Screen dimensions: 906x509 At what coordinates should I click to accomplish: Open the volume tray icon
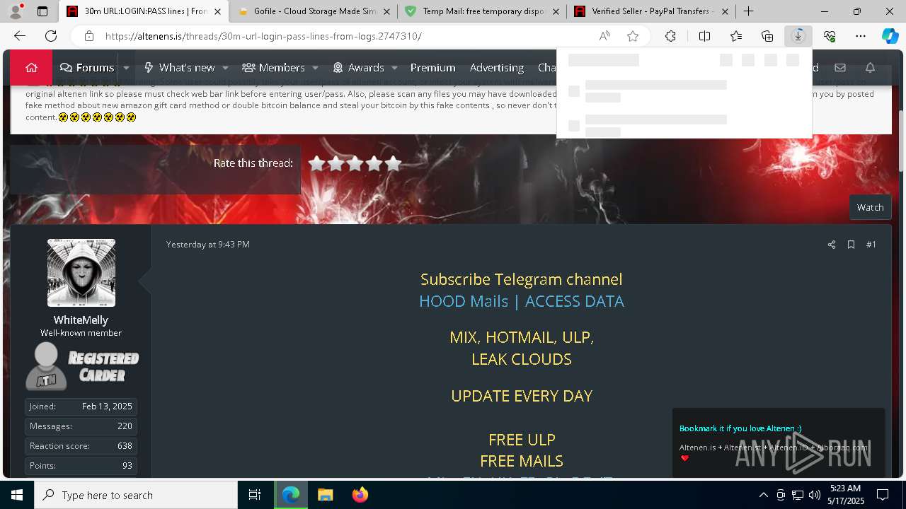pyautogui.click(x=814, y=495)
